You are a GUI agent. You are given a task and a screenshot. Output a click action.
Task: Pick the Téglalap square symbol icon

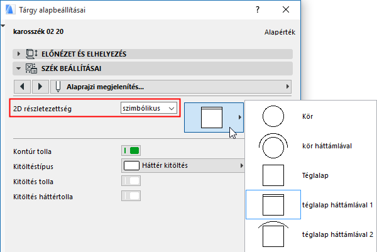click(273, 175)
